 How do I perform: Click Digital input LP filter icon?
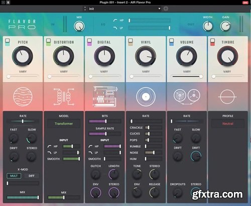tap(90, 153)
